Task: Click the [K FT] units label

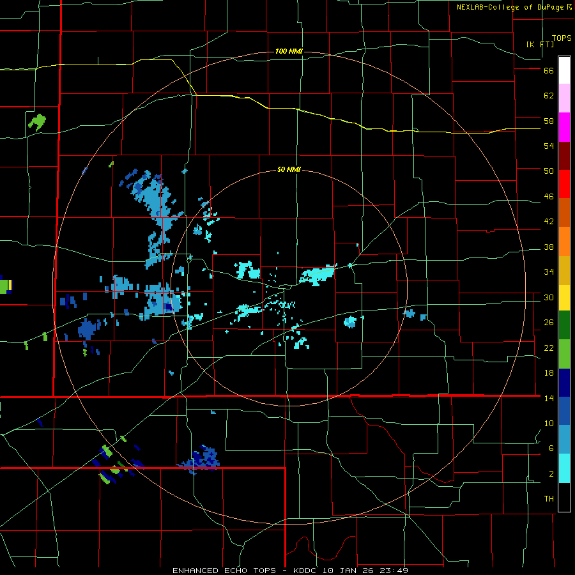Action: coord(540,44)
